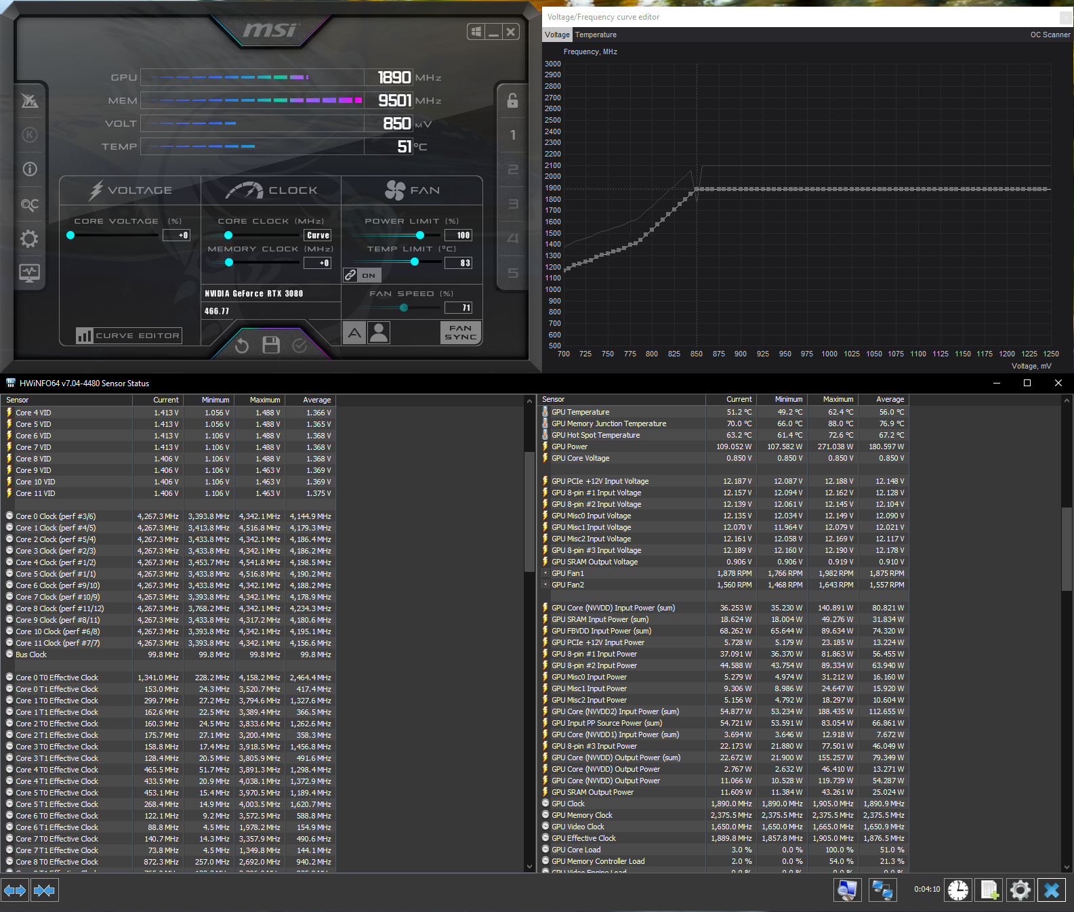The height and width of the screenshot is (912, 1074).
Task: Apply the Afterburner settings checkmark
Action: pos(300,346)
